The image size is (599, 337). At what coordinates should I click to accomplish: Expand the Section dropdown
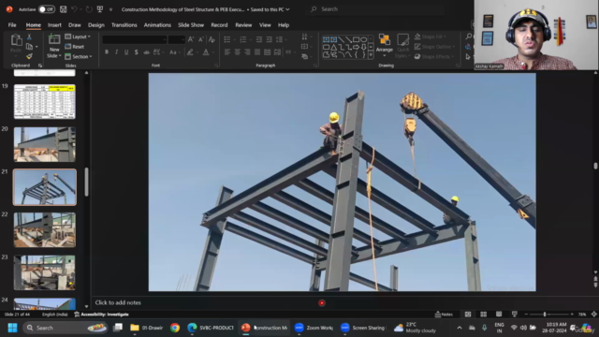79,56
